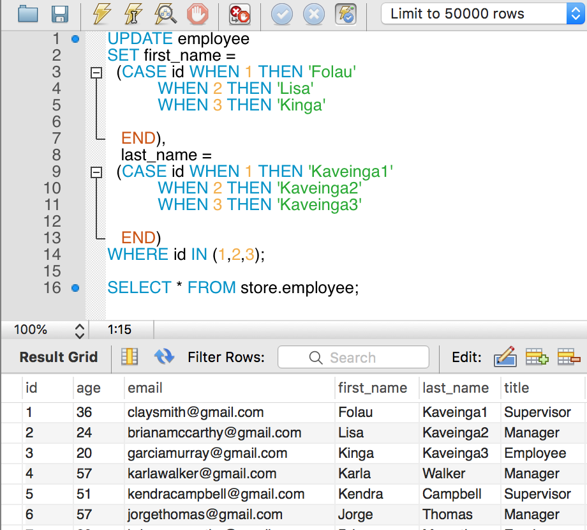The width and height of the screenshot is (587, 530).
Task: Click the statement marker dot on line 16
Action: 75,288
